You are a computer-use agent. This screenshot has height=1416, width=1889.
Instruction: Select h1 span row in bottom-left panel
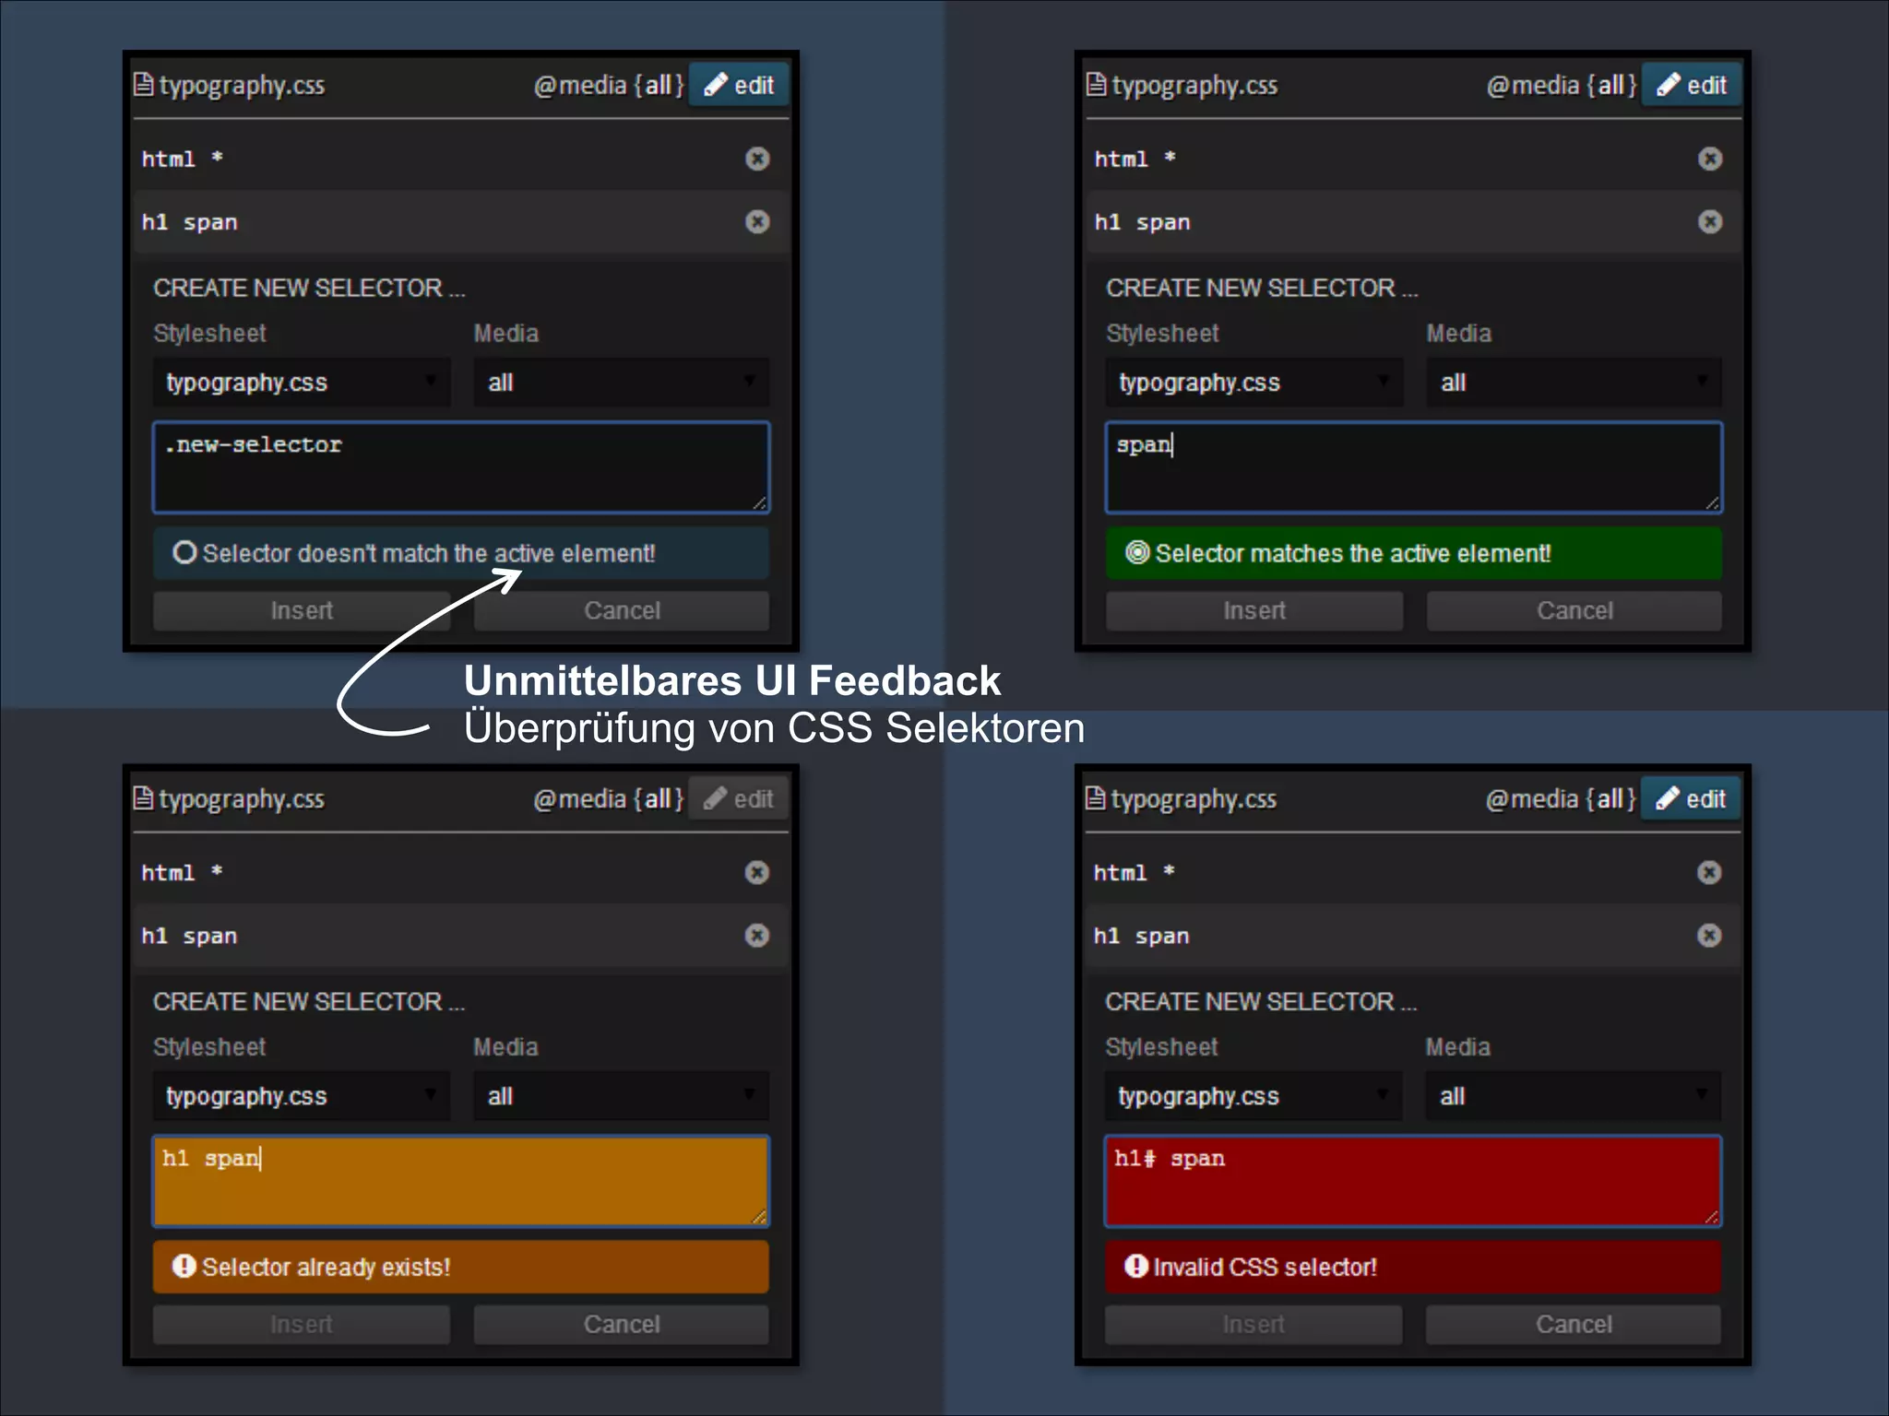tap(461, 936)
